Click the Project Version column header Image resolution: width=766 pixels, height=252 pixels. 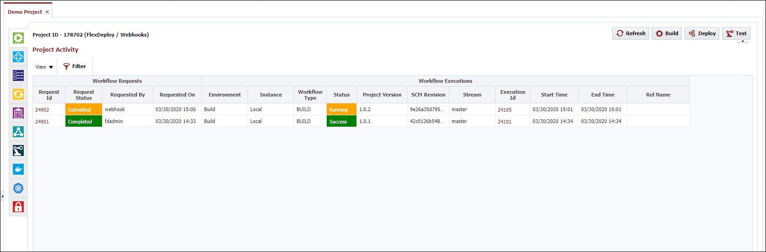382,95
